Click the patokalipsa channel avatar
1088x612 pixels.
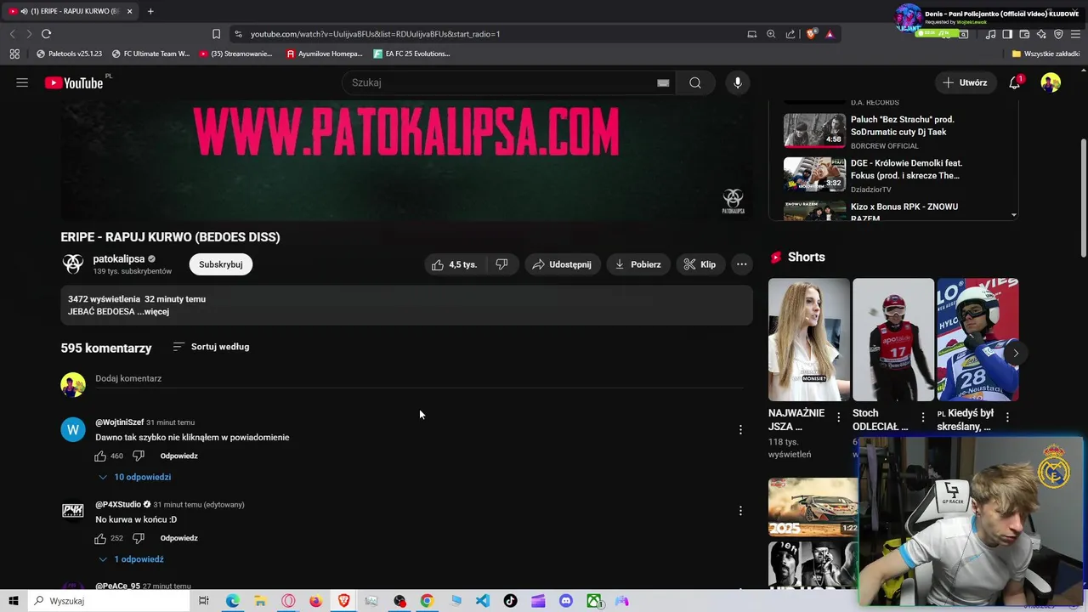(73, 264)
